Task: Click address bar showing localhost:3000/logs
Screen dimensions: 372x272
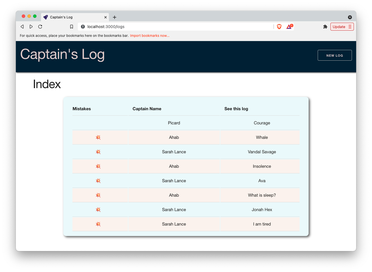Action: [x=175, y=27]
